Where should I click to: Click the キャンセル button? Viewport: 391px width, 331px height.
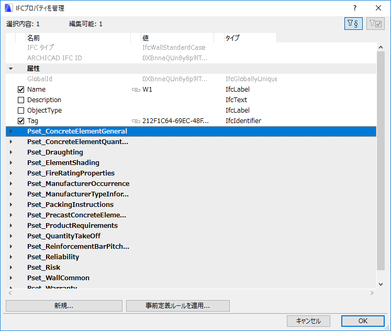[x=308, y=321]
